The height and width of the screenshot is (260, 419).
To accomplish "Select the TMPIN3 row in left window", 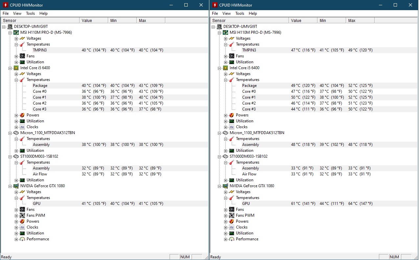I will click(40, 50).
